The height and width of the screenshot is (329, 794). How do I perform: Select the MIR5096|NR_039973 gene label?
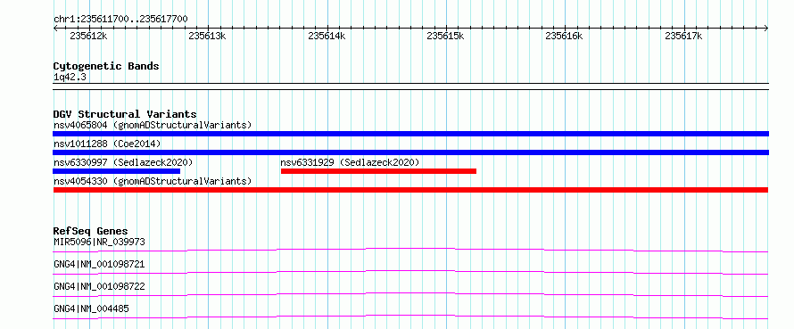pyautogui.click(x=99, y=242)
